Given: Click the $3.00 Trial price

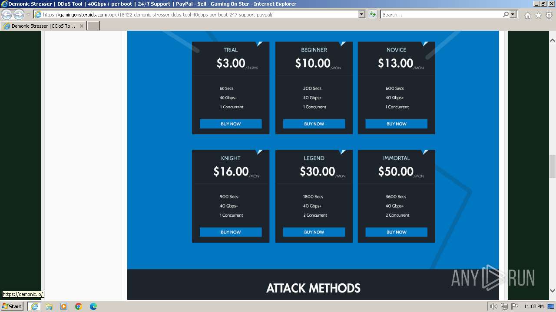Looking at the screenshot, I should click(x=231, y=63).
